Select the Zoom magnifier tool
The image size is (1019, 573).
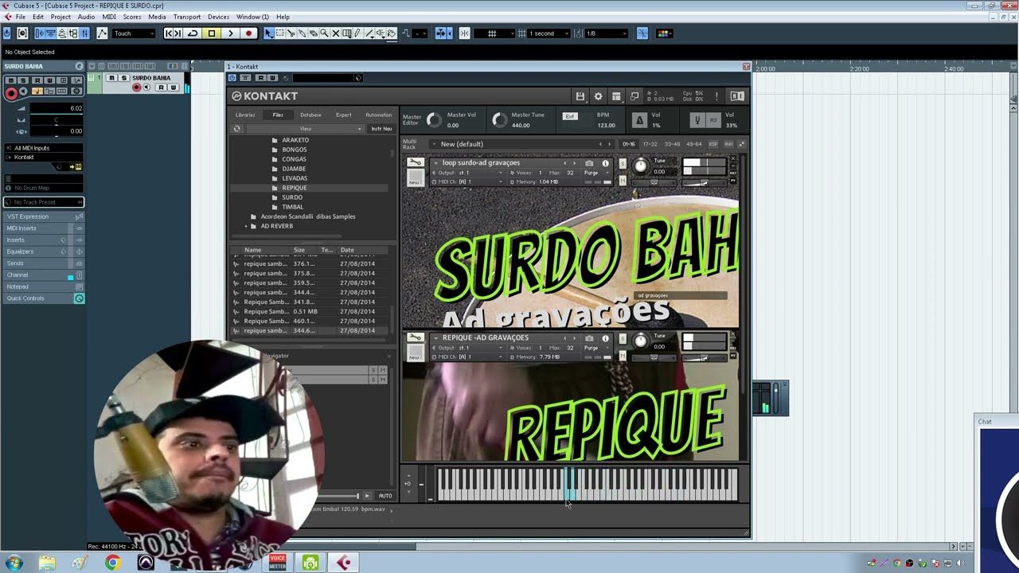point(325,33)
